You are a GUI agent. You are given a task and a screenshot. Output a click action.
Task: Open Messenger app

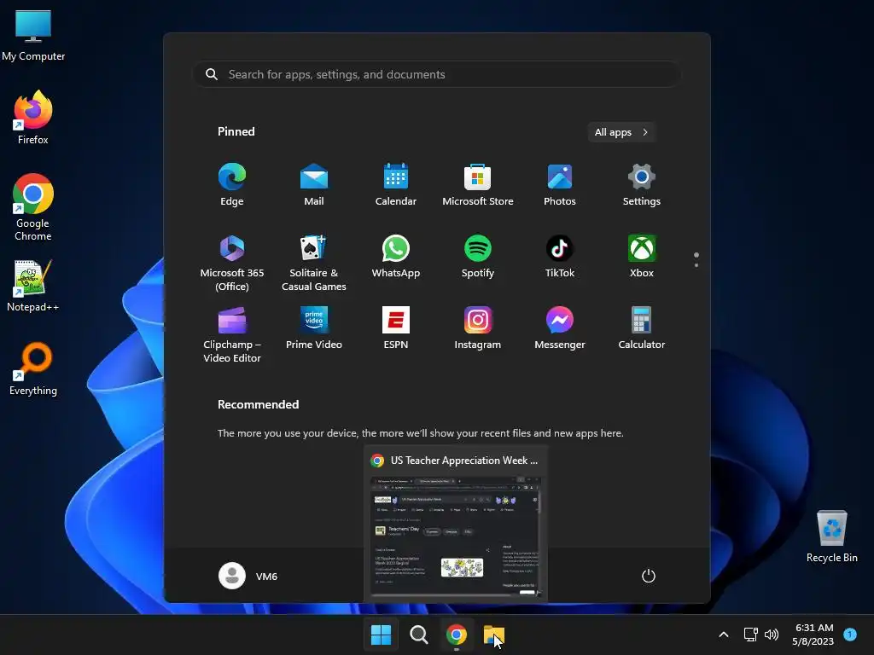tap(560, 327)
